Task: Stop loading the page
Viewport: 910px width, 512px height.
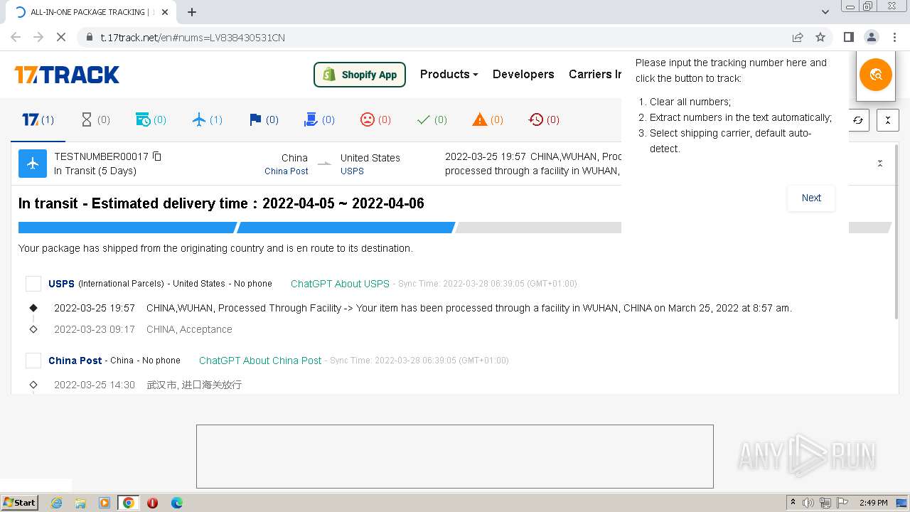Action: point(61,37)
